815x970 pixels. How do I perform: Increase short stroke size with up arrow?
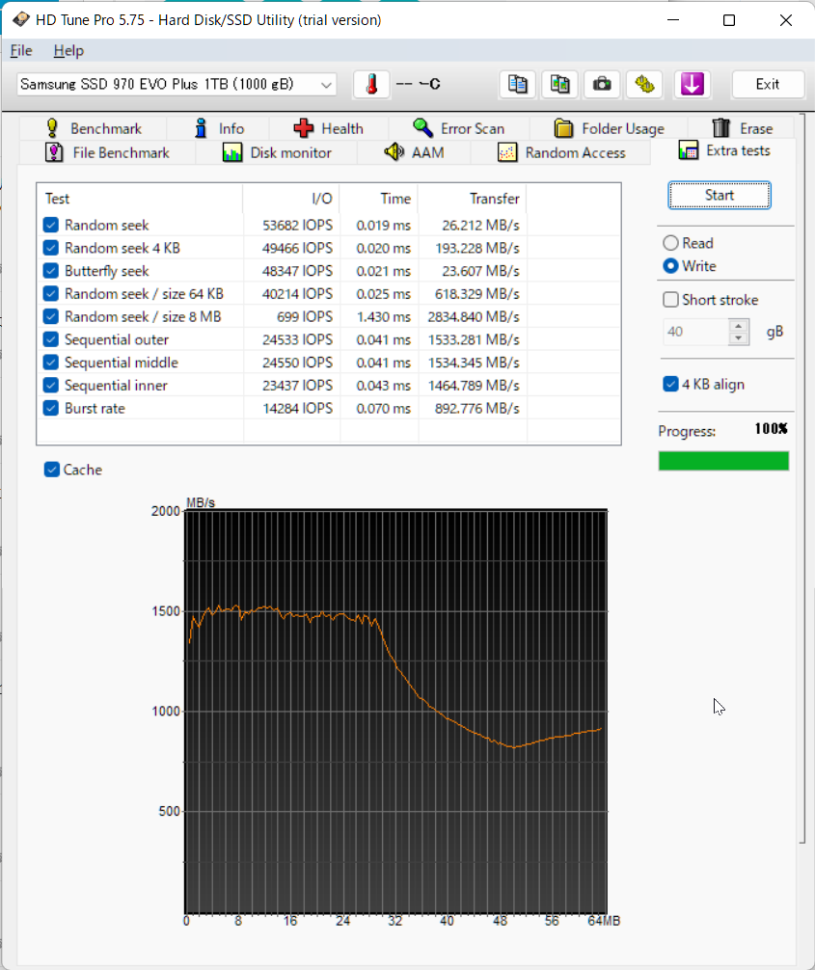point(738,325)
